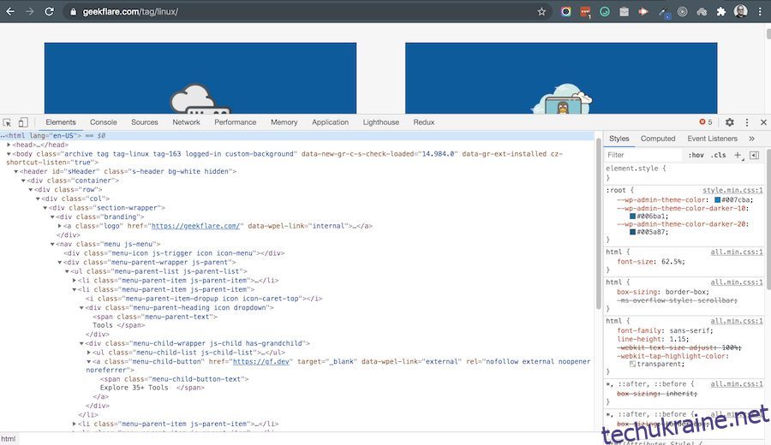Toggle the .cls element classes panel
The height and width of the screenshot is (445, 771).
(x=719, y=155)
